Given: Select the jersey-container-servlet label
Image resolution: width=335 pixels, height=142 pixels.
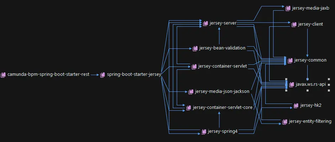Looking at the screenshot, I should pos(222,66).
